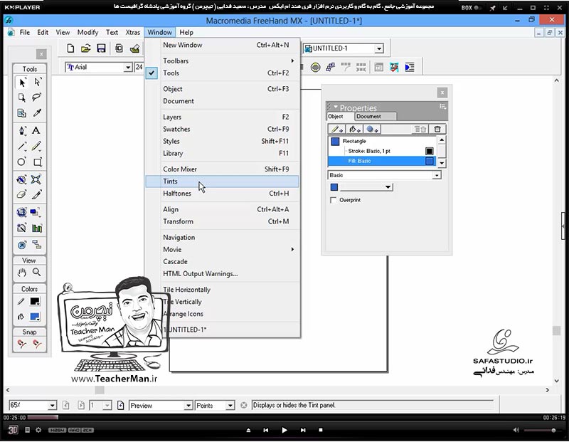
Task: Open the Basic fill type dropdown
Action: [437, 175]
